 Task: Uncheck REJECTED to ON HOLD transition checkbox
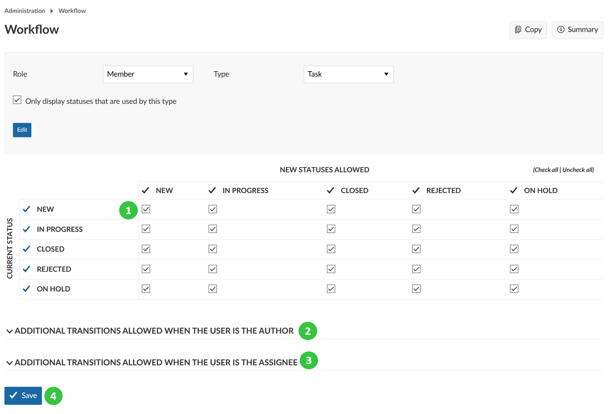[514, 269]
